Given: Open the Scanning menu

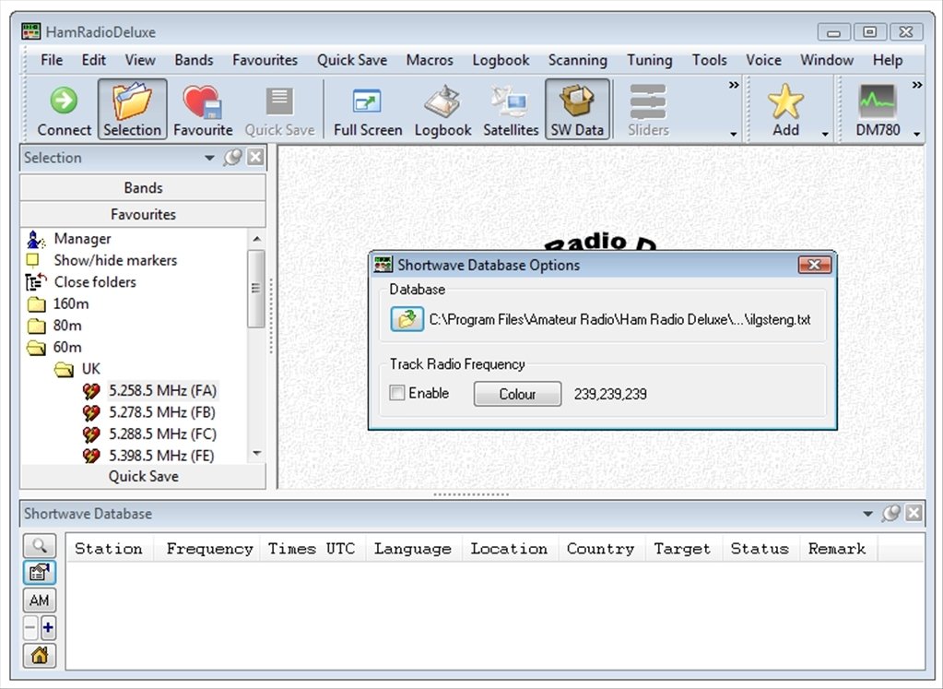Looking at the screenshot, I should 577,60.
